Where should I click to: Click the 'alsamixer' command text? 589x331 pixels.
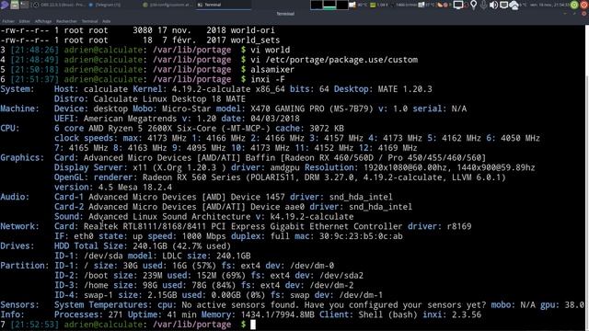[272, 70]
